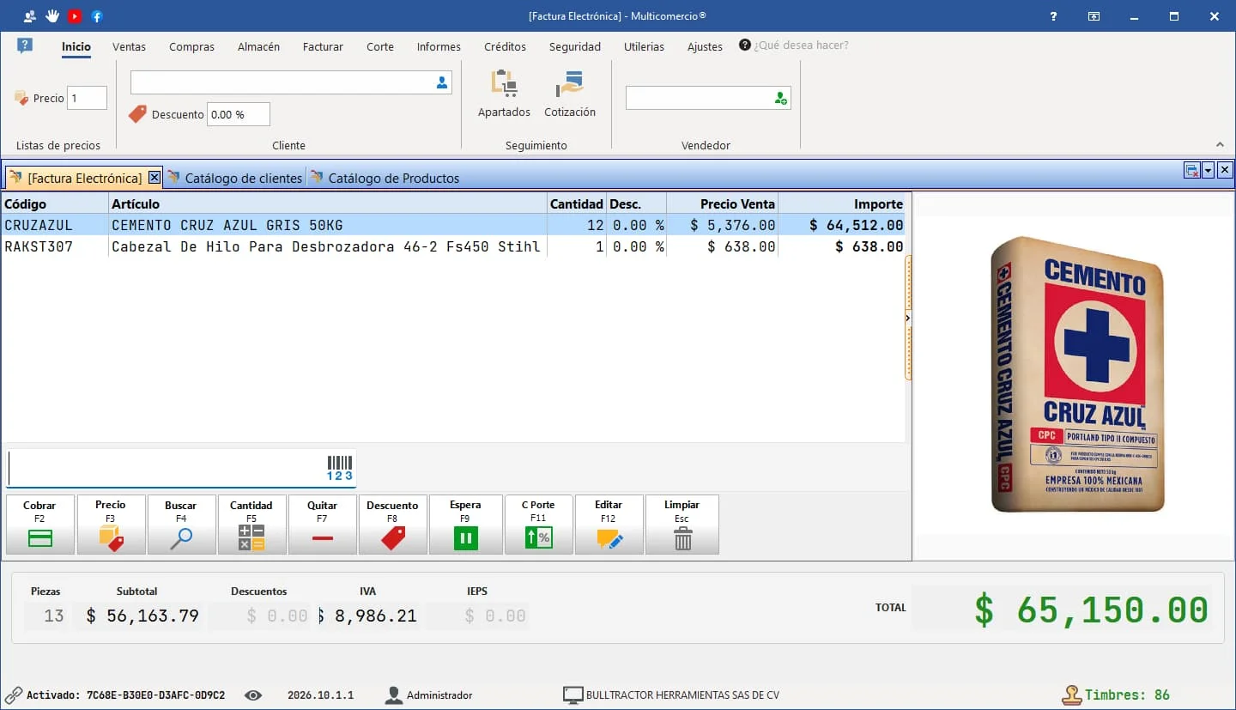Open the Apartados layaway icon
1236x710 pixels.
click(x=504, y=94)
